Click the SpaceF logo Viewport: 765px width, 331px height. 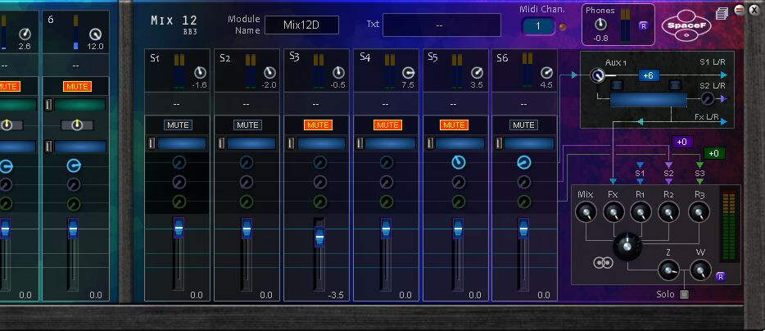[x=686, y=26]
